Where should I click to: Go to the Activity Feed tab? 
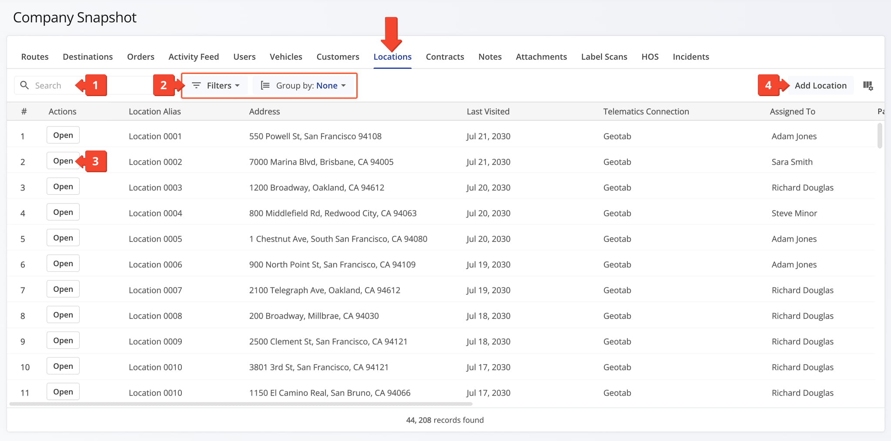click(194, 57)
